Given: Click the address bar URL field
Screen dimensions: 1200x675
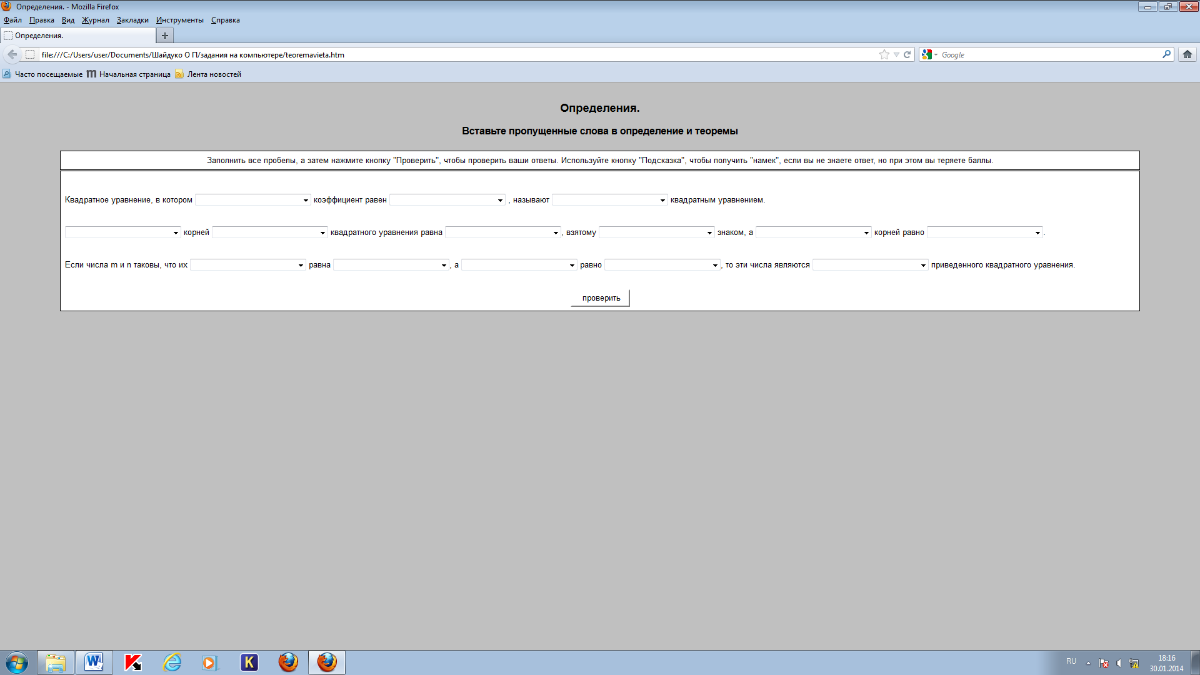Looking at the screenshot, I should point(456,54).
